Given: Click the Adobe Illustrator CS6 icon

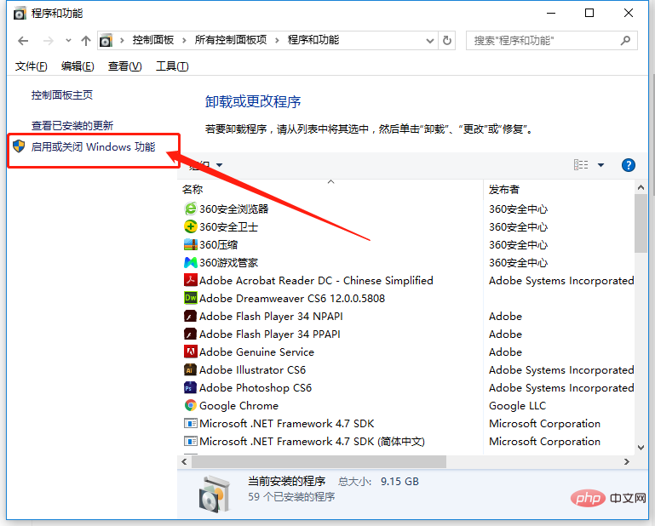Looking at the screenshot, I should (191, 369).
